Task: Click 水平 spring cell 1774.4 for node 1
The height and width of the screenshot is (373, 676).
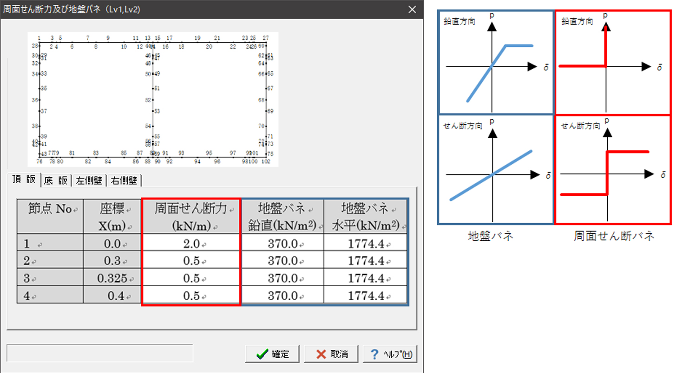Action: [x=366, y=244]
